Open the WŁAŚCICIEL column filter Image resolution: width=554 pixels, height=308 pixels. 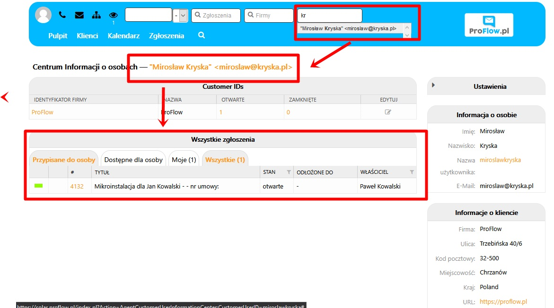point(412,172)
